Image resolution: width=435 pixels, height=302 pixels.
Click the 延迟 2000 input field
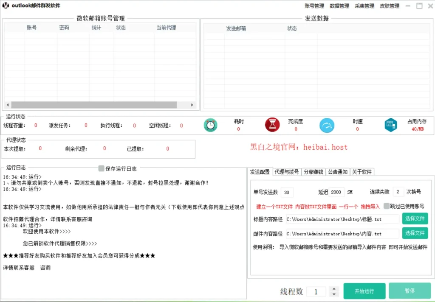tap(336, 192)
